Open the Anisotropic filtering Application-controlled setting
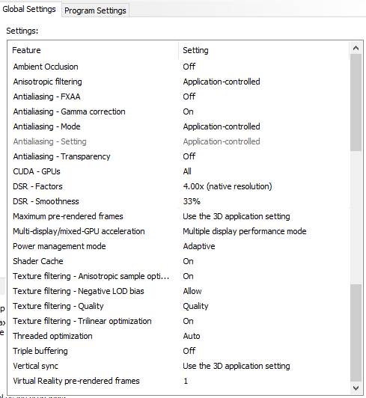This screenshot has height=398, width=366. tap(222, 82)
